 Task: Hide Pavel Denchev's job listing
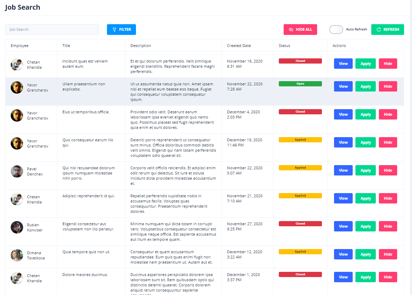pos(388,170)
